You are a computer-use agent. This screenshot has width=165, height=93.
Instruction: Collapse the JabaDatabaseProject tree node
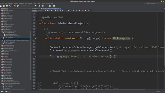pos(1,31)
